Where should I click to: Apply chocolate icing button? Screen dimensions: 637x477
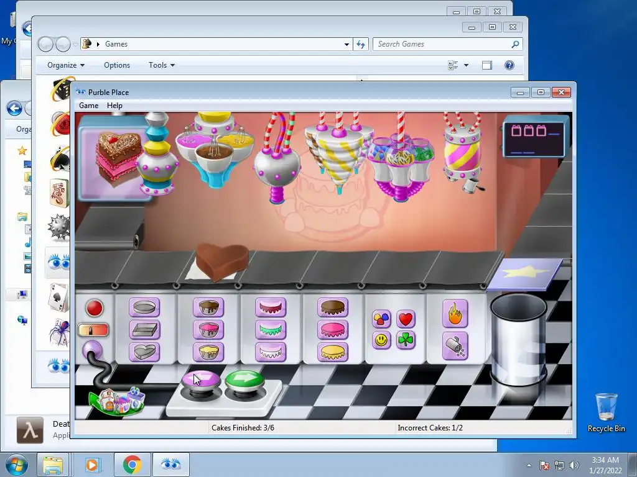tap(333, 307)
